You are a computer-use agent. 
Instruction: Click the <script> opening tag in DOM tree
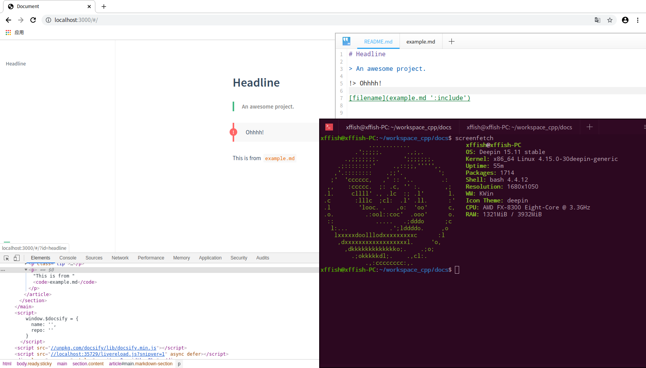pyautogui.click(x=26, y=313)
